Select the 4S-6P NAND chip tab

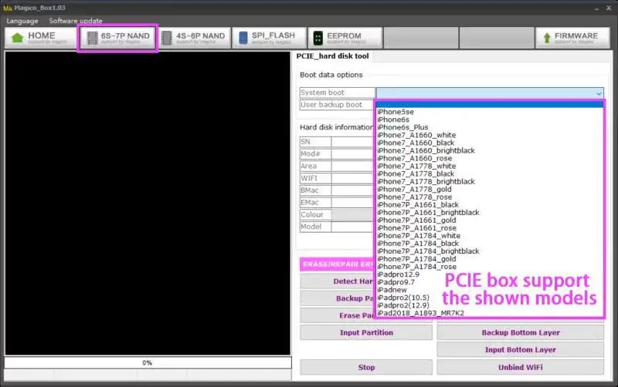(x=195, y=38)
